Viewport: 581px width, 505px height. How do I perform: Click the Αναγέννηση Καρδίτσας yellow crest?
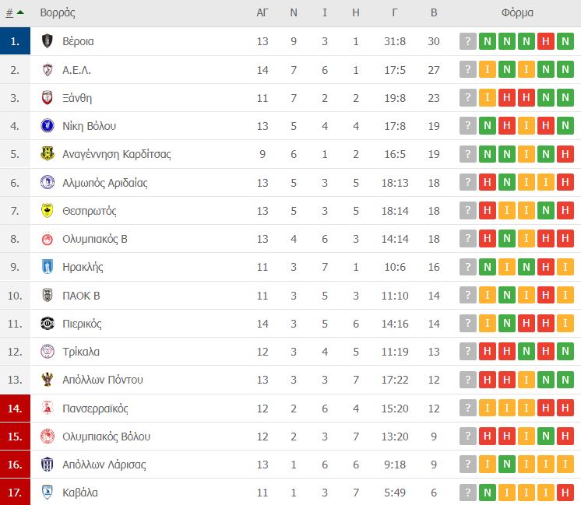[x=47, y=154]
